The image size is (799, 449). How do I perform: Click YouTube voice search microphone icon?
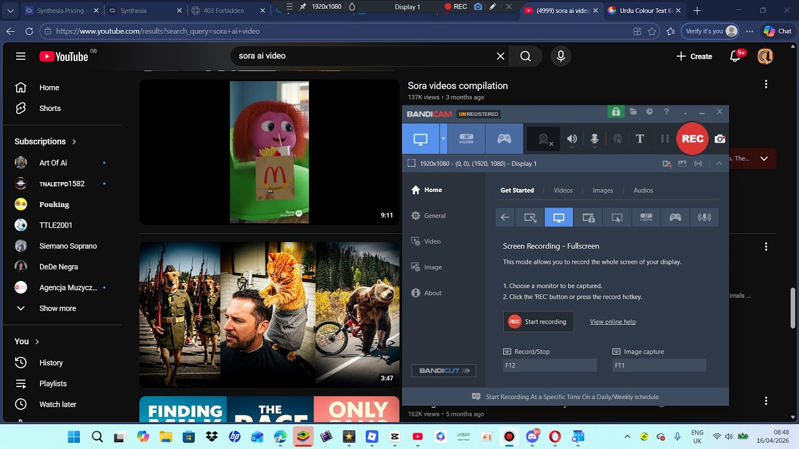(x=561, y=56)
